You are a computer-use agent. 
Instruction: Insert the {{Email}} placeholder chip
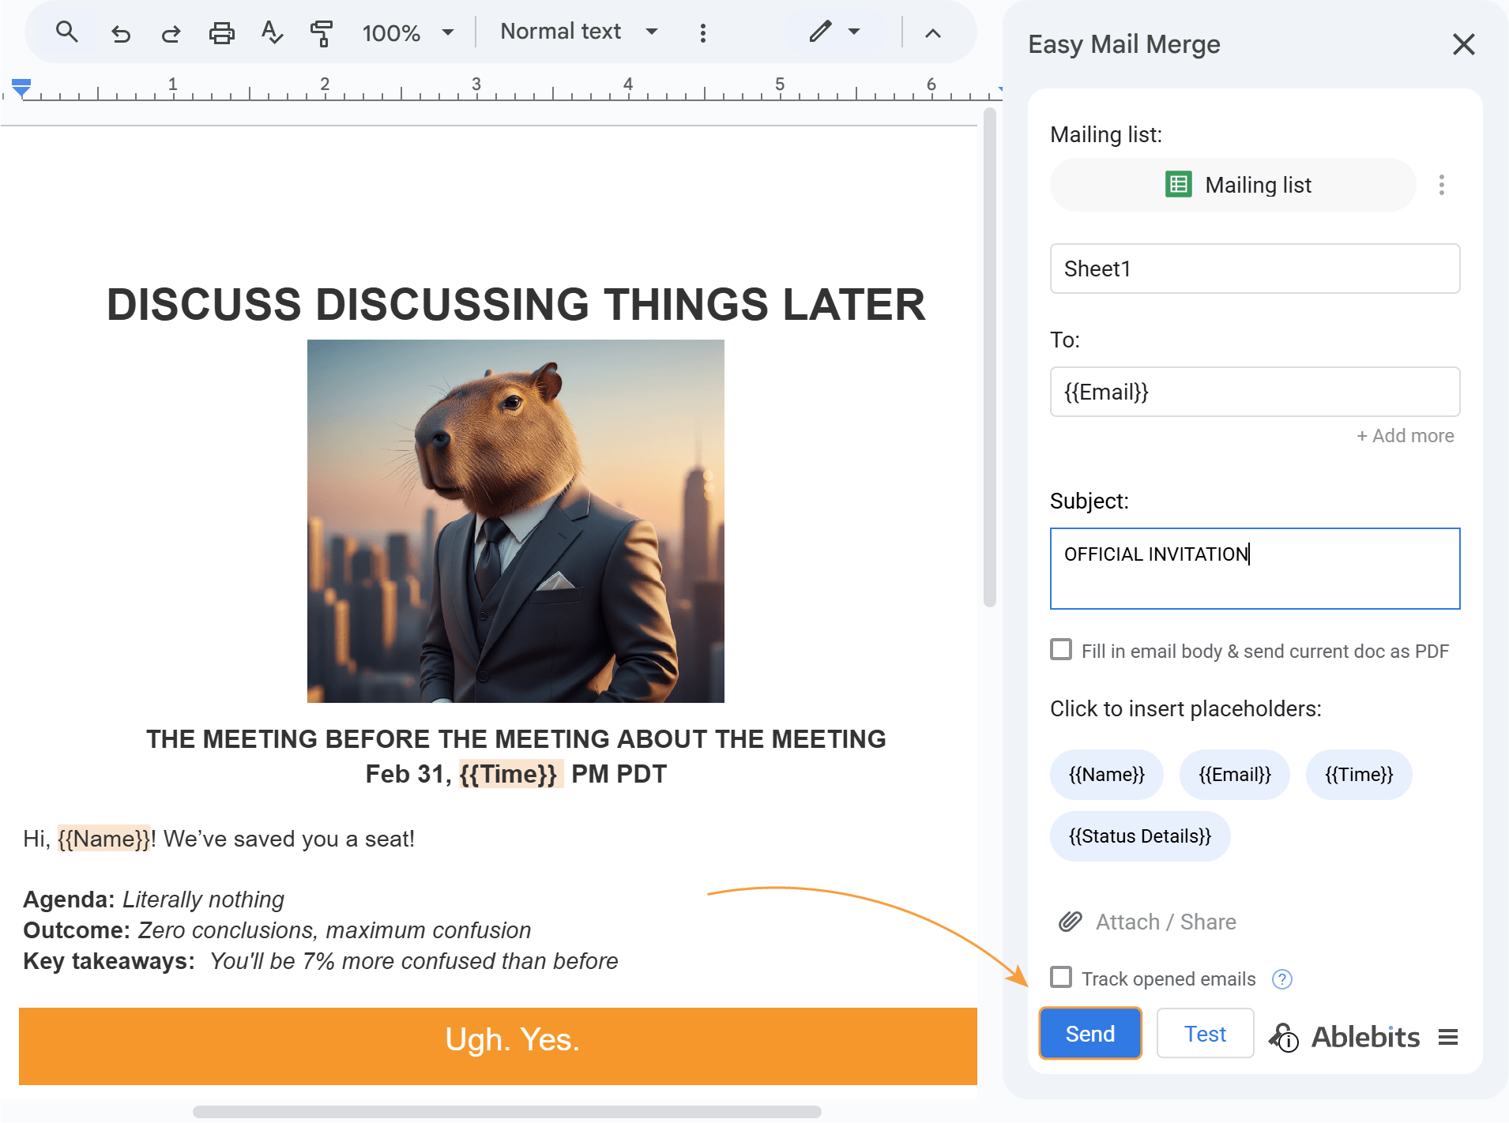pyautogui.click(x=1234, y=775)
